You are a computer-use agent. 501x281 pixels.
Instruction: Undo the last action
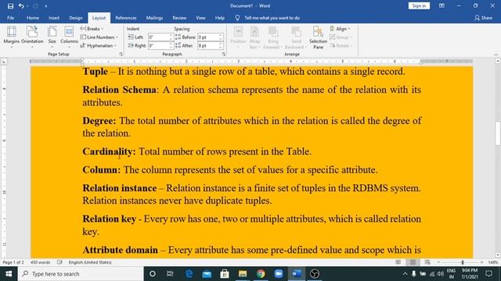coord(21,6)
